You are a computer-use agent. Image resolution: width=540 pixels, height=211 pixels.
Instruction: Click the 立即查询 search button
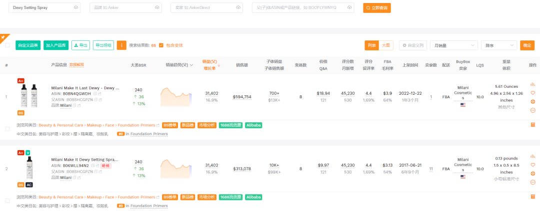pyautogui.click(x=376, y=8)
